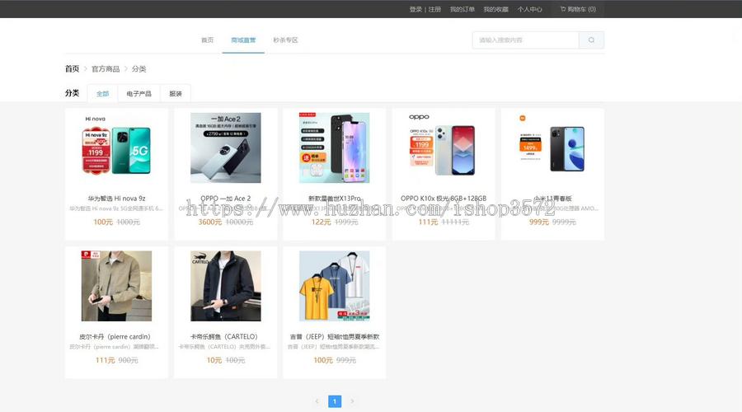742x412 pixels.
Task: Filter by 电子产品 category
Action: click(139, 94)
